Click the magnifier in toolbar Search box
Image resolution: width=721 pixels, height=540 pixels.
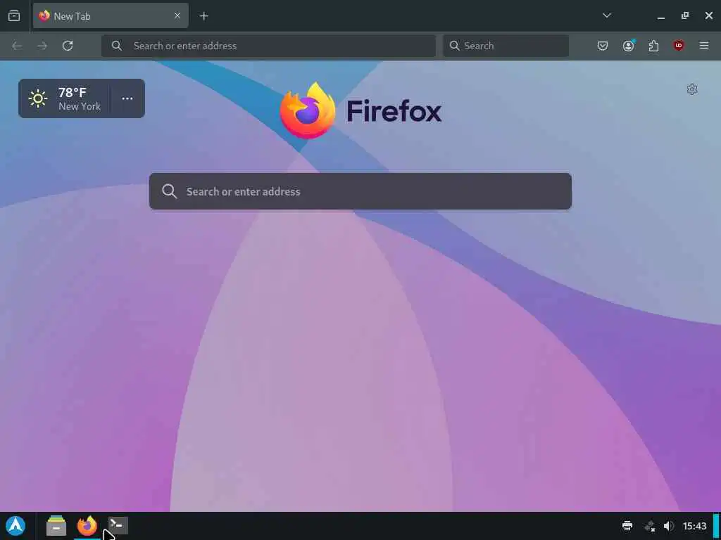tap(454, 46)
